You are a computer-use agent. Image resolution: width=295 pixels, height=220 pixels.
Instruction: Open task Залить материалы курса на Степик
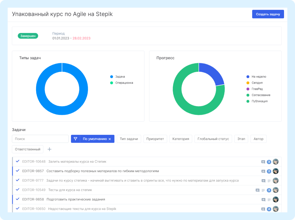pos(77,162)
